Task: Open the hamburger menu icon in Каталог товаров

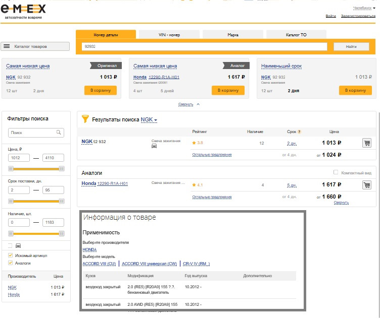Action: [7, 46]
